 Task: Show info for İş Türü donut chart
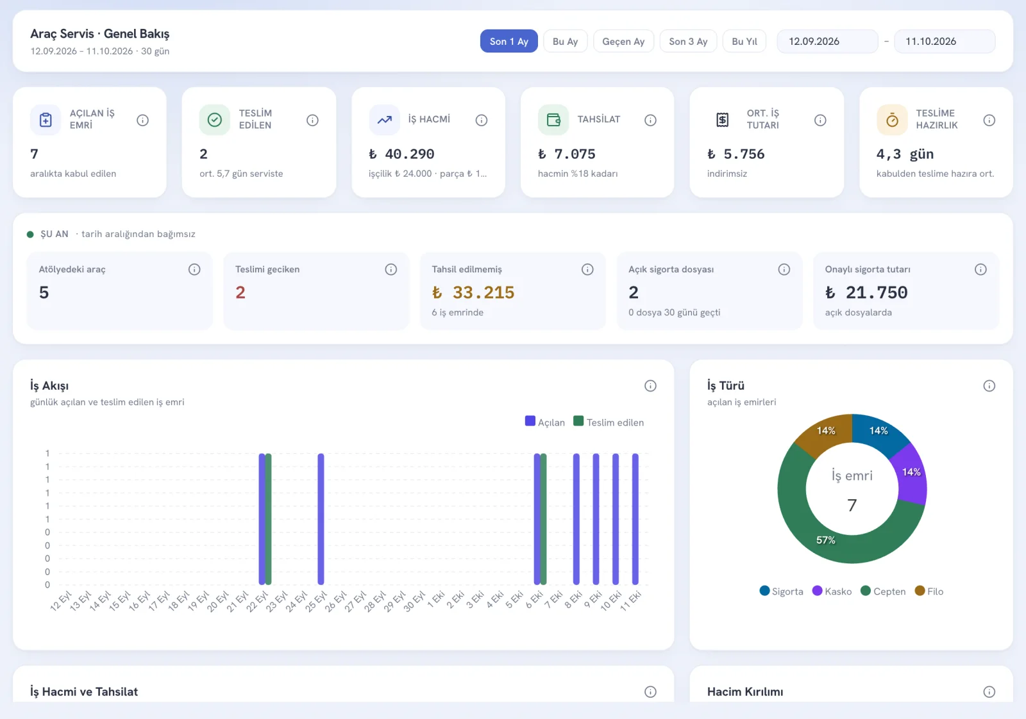point(989,386)
